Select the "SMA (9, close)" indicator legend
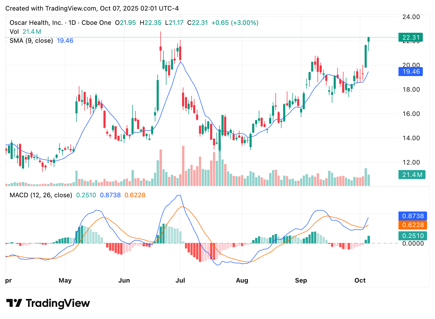Viewport: 435px width, 319px height. pyautogui.click(x=31, y=41)
